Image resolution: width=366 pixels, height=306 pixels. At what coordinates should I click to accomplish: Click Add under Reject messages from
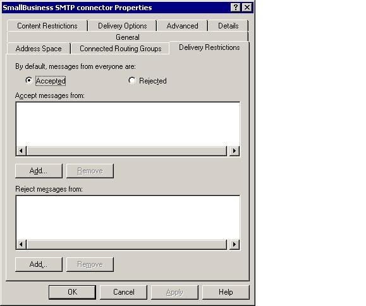pos(39,264)
